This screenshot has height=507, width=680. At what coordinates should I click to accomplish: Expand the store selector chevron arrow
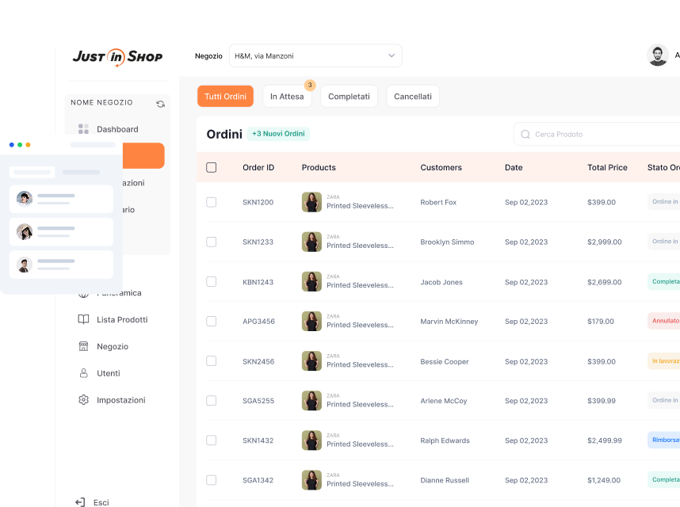pyautogui.click(x=392, y=55)
